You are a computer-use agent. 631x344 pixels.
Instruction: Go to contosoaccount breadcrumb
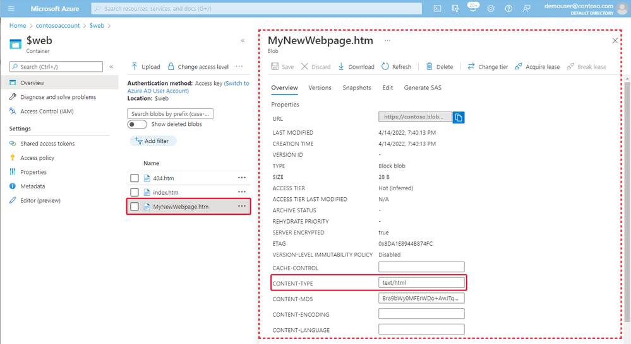point(57,25)
